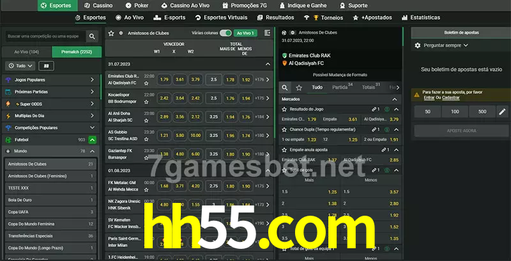Open the Cassino top menu
The height and width of the screenshot is (261, 511).
98,6
